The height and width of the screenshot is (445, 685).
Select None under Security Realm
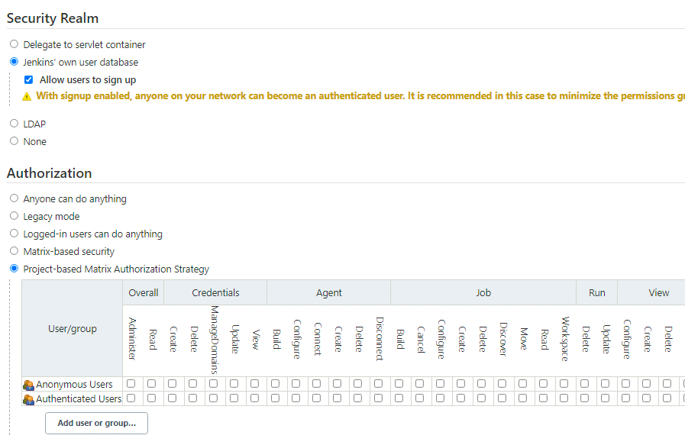(14, 140)
